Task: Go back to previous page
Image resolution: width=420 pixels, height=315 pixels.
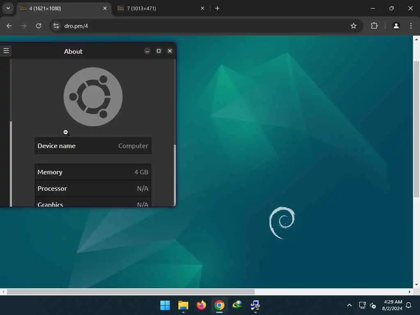Action: pos(9,26)
